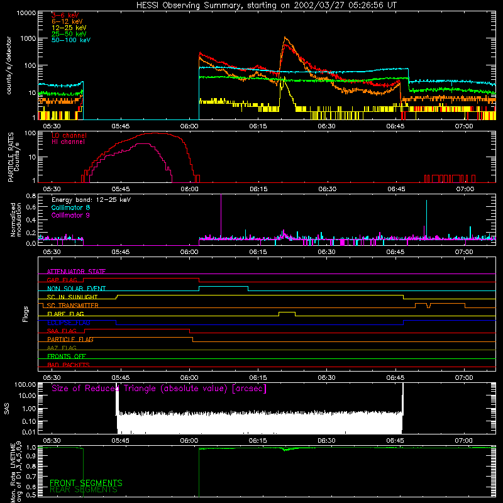Screen dimensions: 503x503
Task: Select the red 3-6 keV legend entry
Action: coord(65,15)
